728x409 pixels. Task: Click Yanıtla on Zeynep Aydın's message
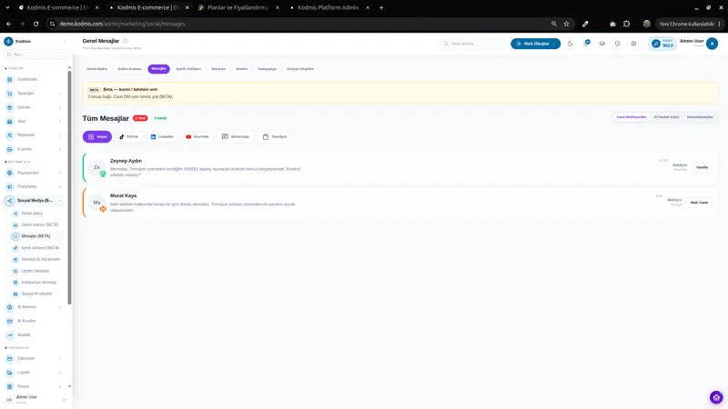[x=702, y=167]
